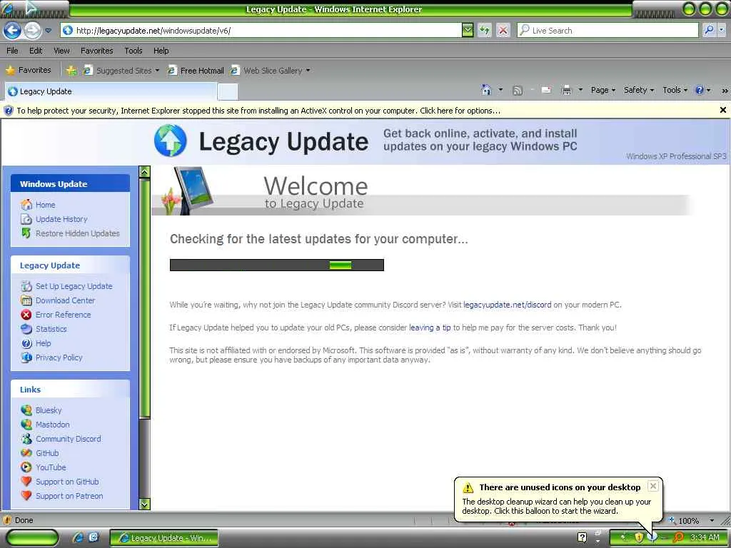Select the Legacy Update browser tab

111,91
